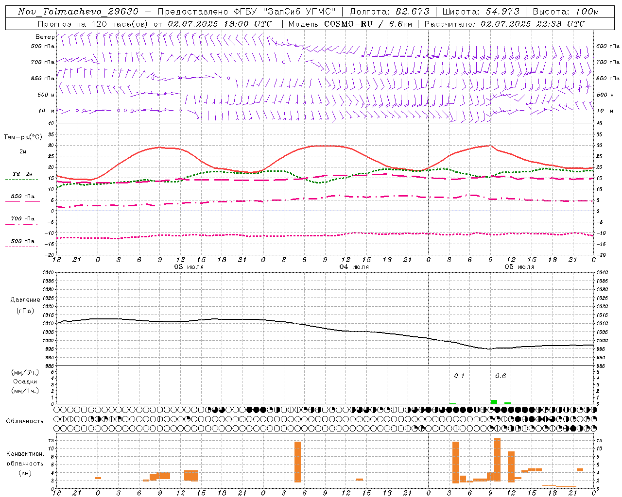
Task: Click the '(мм/3ч.)' precipitation unit label
Action: pyautogui.click(x=25, y=372)
